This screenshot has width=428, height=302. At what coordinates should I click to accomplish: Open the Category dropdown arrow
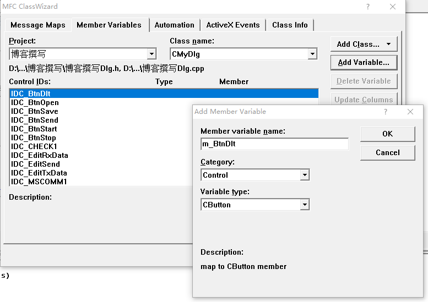tap(305, 175)
